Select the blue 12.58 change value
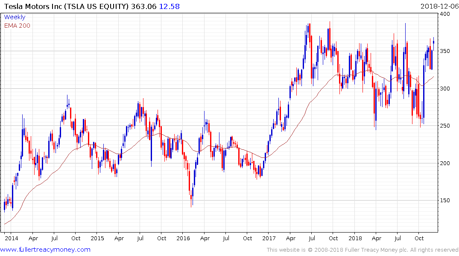Viewport: 459px width, 256px height. click(x=169, y=6)
